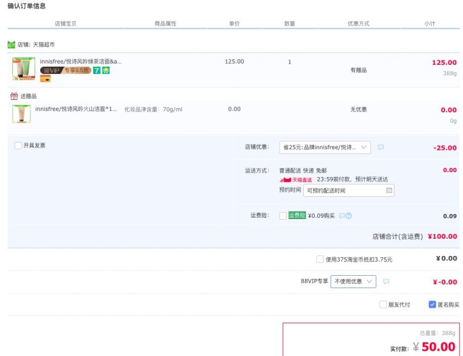Click the green 运费险 label badge
The width and height of the screenshot is (463, 356).
(x=297, y=215)
